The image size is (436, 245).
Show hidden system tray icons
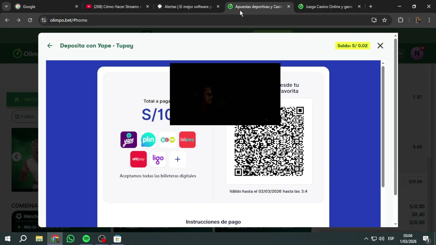[366, 239]
